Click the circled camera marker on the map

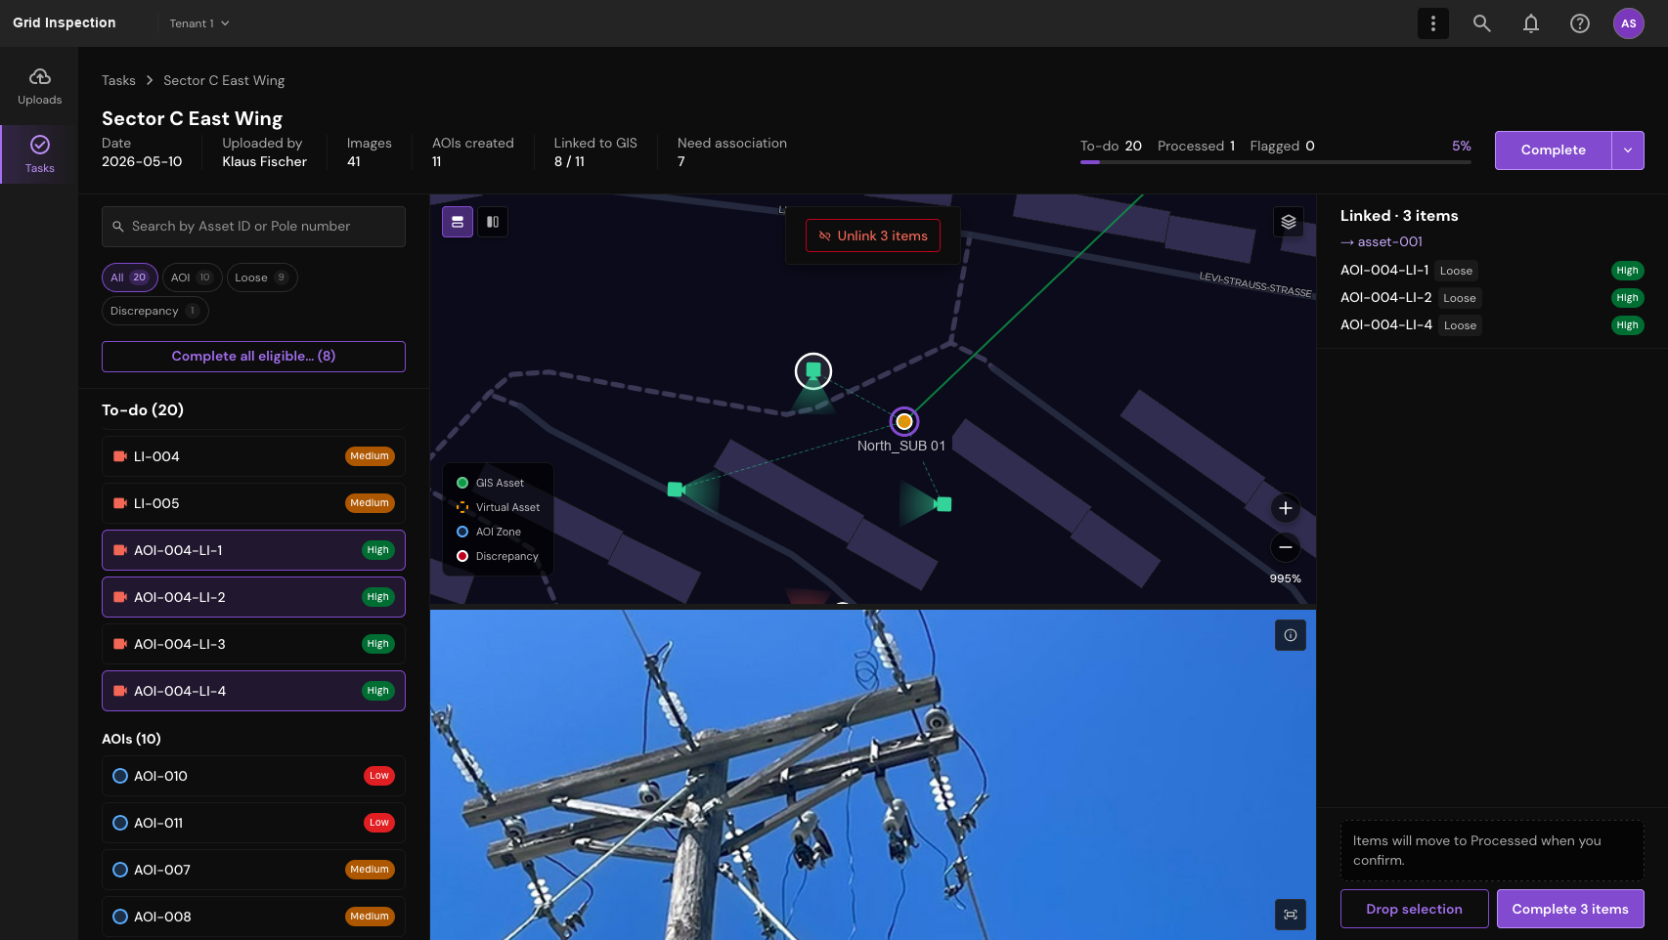[813, 371]
